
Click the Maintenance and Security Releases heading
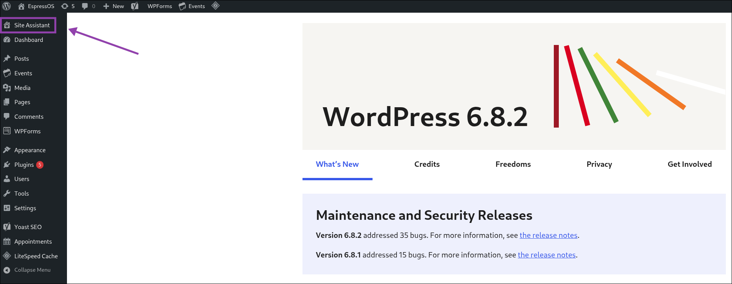click(424, 215)
